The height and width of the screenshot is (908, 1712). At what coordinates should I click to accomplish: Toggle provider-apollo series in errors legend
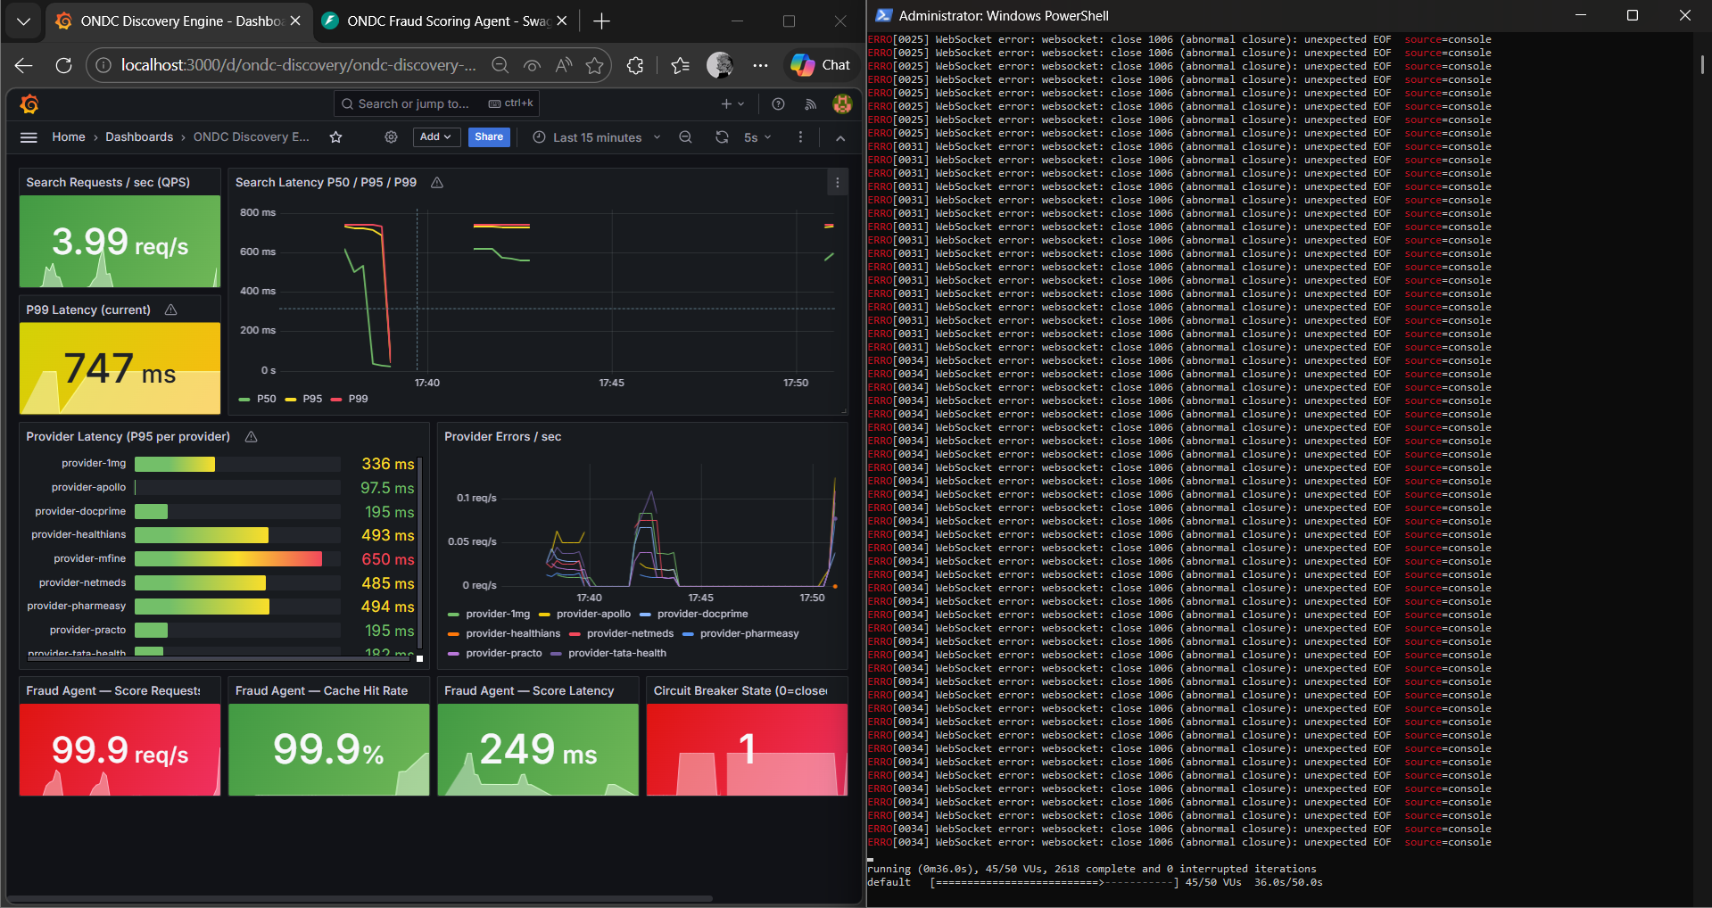pyautogui.click(x=592, y=614)
